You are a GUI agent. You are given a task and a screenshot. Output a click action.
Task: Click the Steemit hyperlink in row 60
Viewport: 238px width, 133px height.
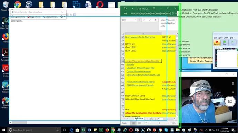130,64
